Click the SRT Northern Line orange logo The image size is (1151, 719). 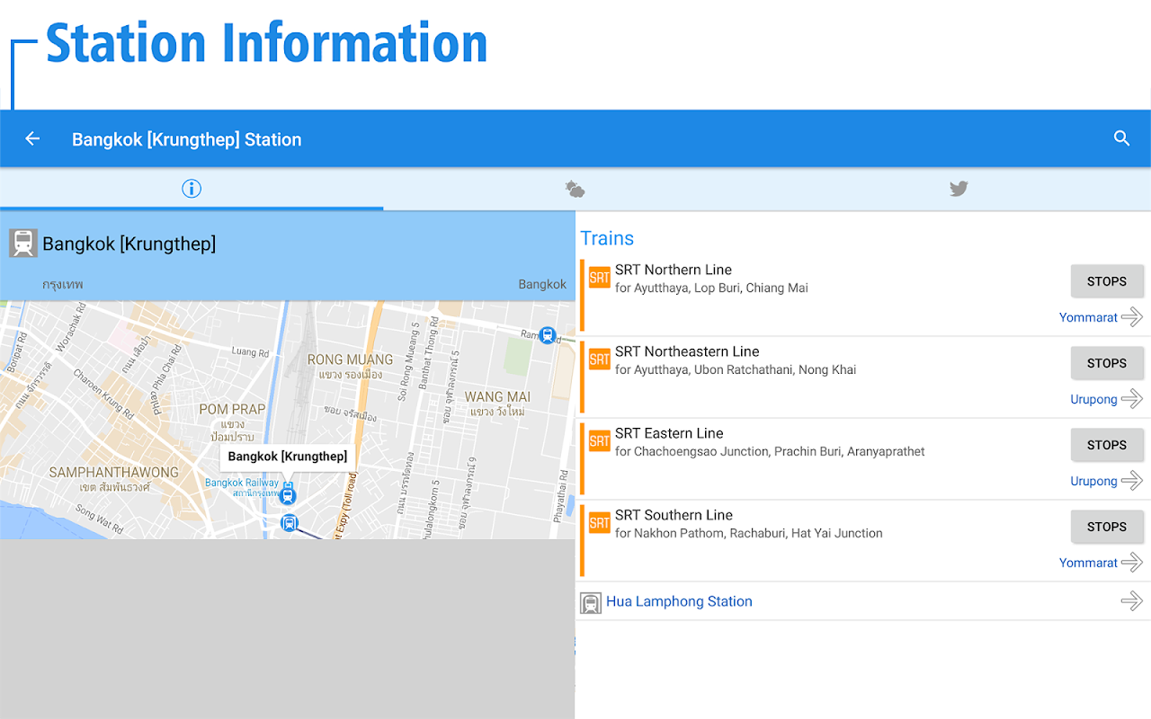pos(599,278)
